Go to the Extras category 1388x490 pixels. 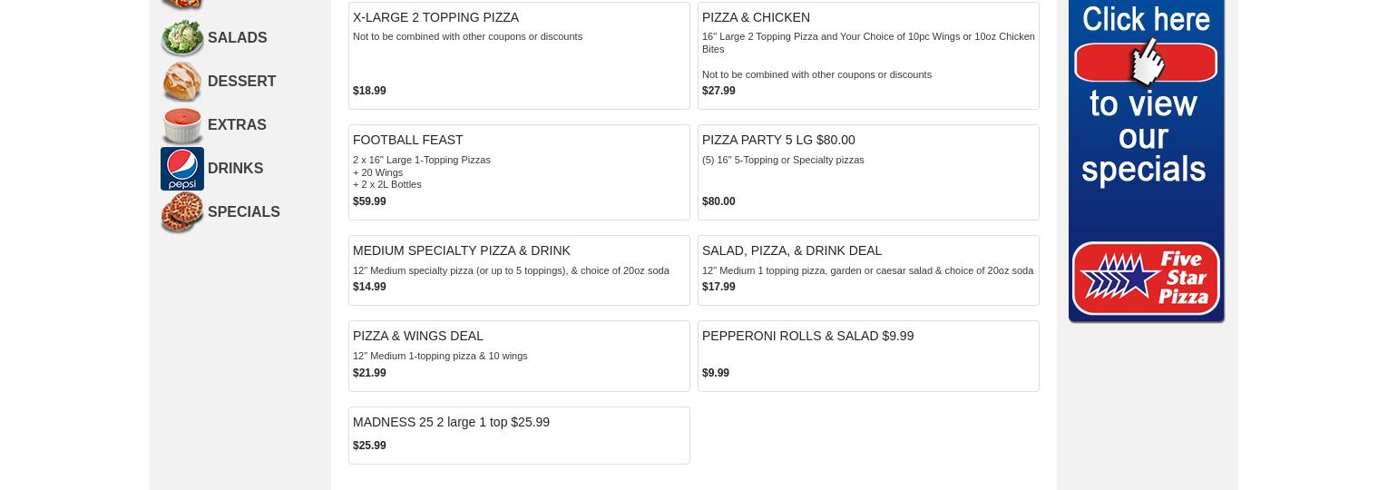pos(237,125)
